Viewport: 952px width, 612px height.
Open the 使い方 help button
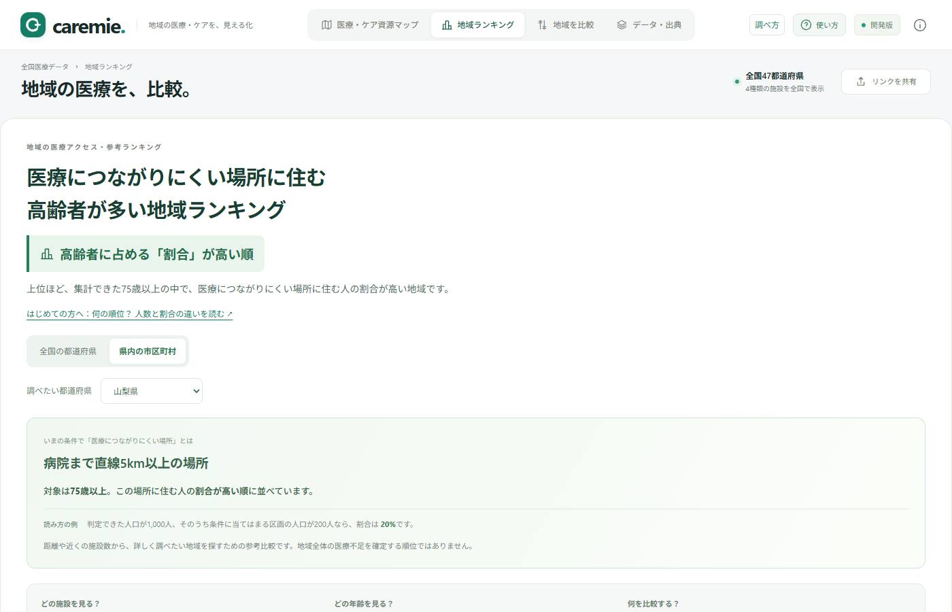819,25
